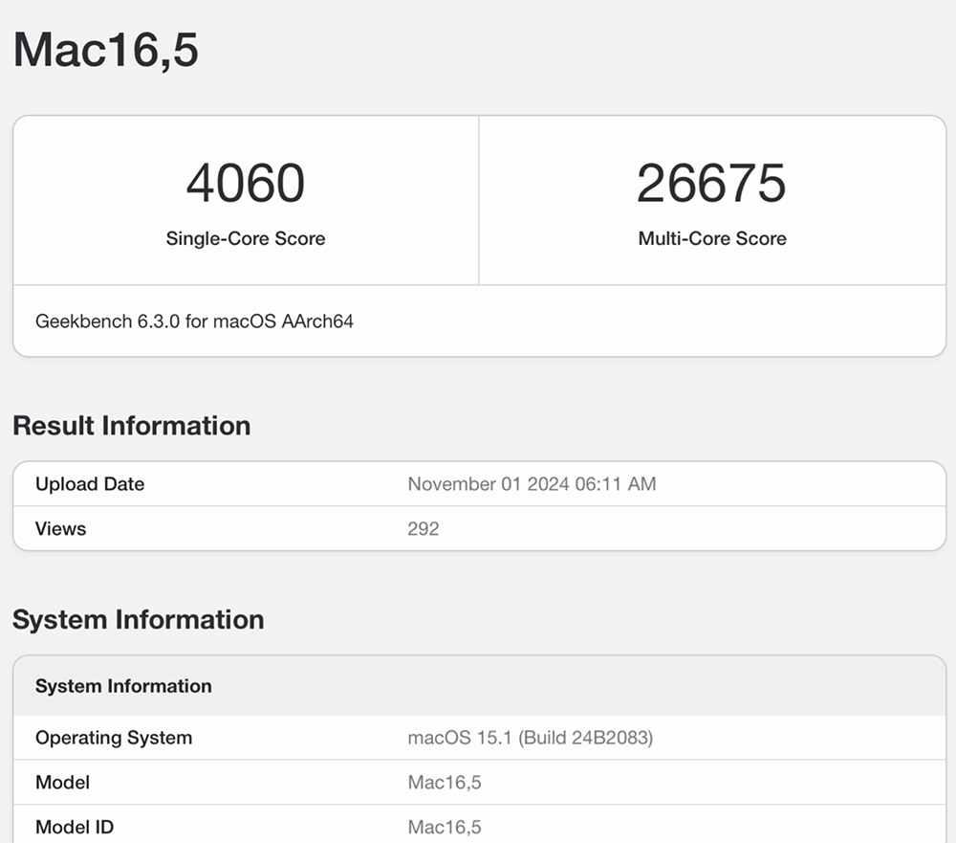Select the Model ID row label
This screenshot has height=843, width=956.
point(76,827)
